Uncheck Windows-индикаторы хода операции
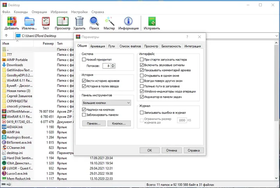This screenshot has width=280, height=188. (142, 91)
